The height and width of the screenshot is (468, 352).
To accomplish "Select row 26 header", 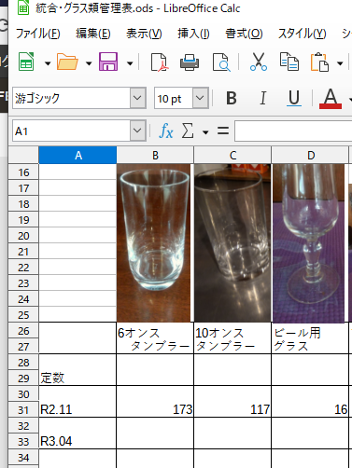I will click(x=23, y=331).
